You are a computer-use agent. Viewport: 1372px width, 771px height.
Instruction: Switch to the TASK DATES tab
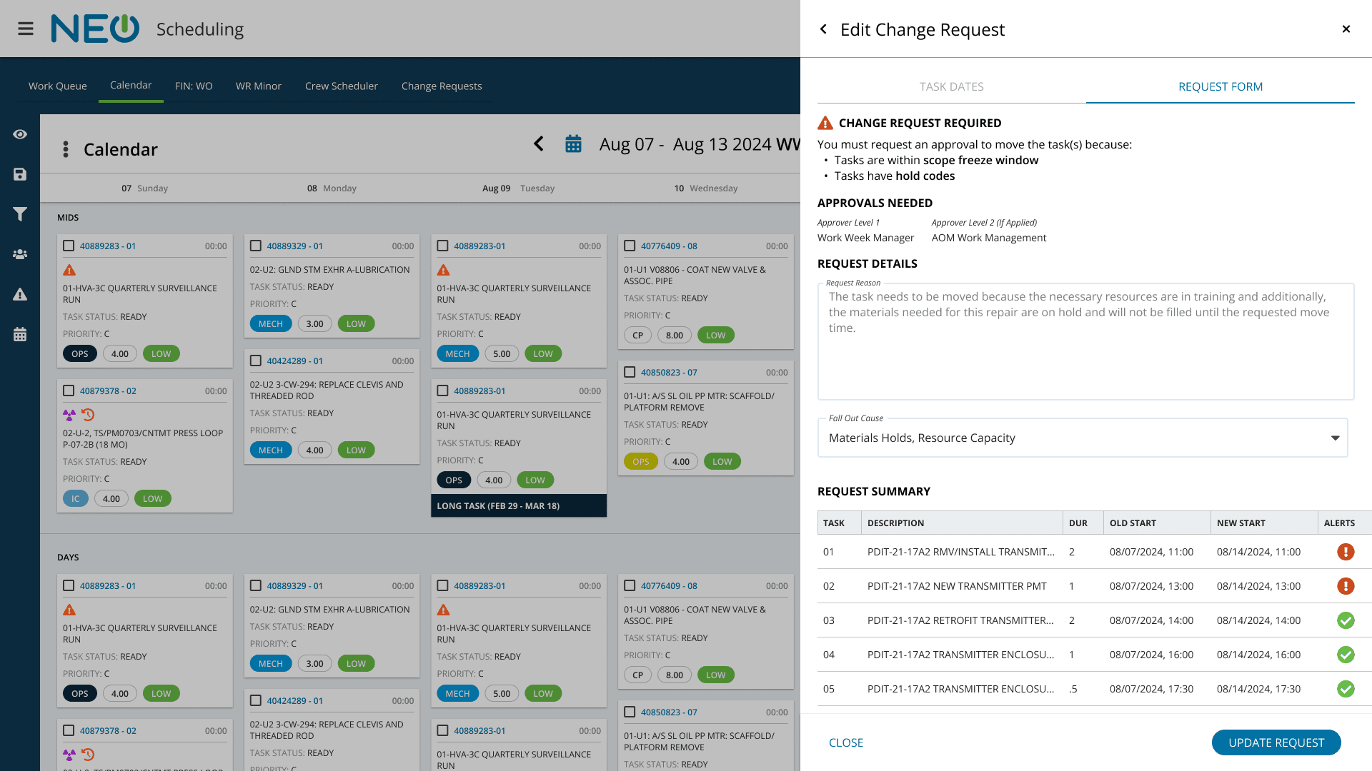(x=951, y=86)
